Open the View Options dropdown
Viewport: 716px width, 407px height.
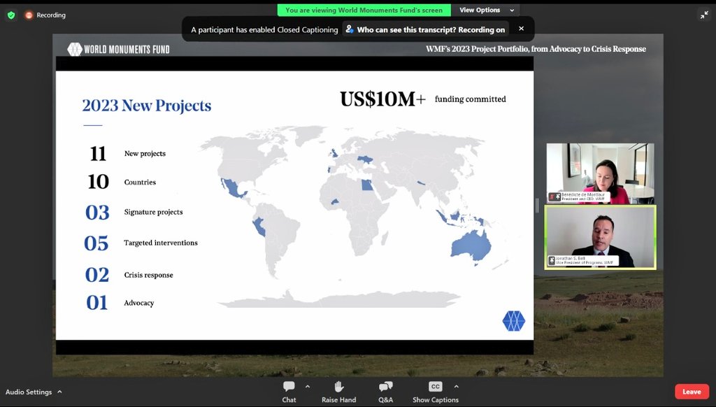(487, 10)
